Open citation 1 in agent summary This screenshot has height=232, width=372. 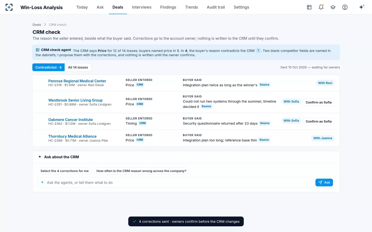pos(258,51)
